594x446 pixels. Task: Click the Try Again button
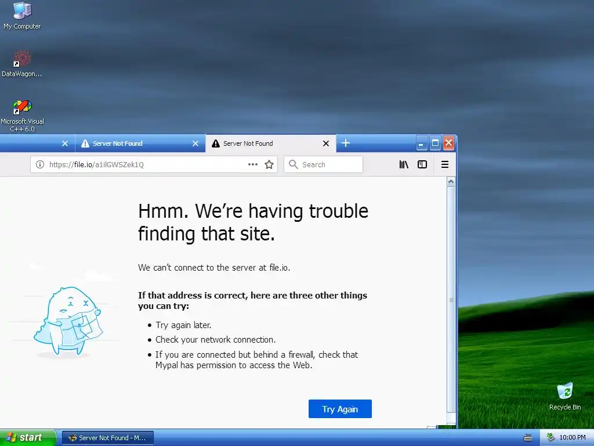click(x=340, y=409)
